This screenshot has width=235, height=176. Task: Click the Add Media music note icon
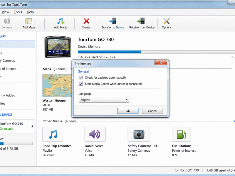point(61,21)
